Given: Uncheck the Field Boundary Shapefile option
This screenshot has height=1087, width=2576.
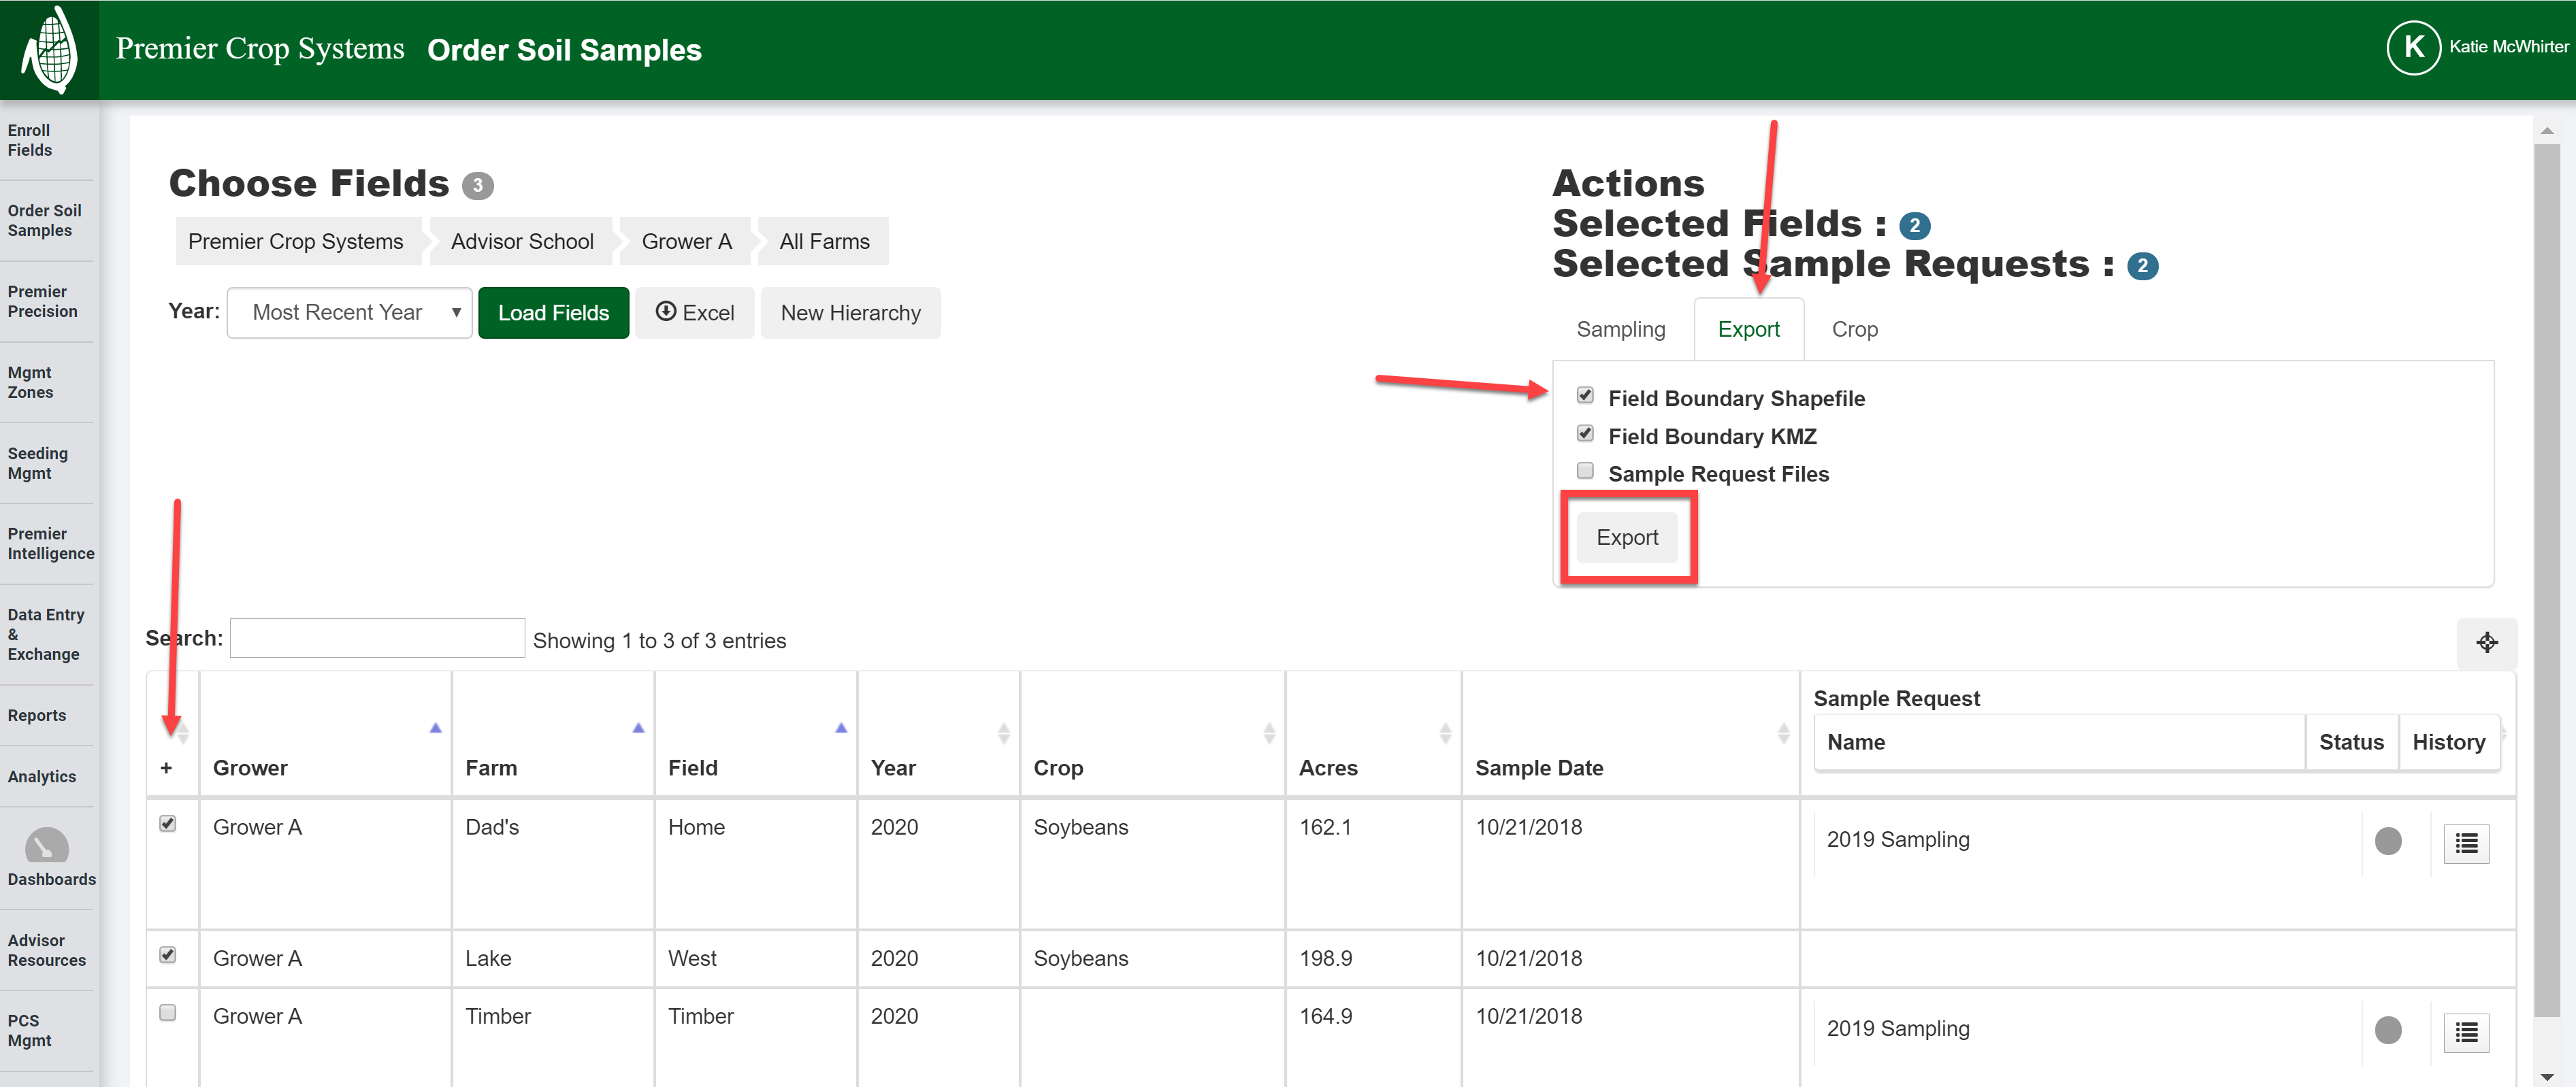Looking at the screenshot, I should [1585, 395].
